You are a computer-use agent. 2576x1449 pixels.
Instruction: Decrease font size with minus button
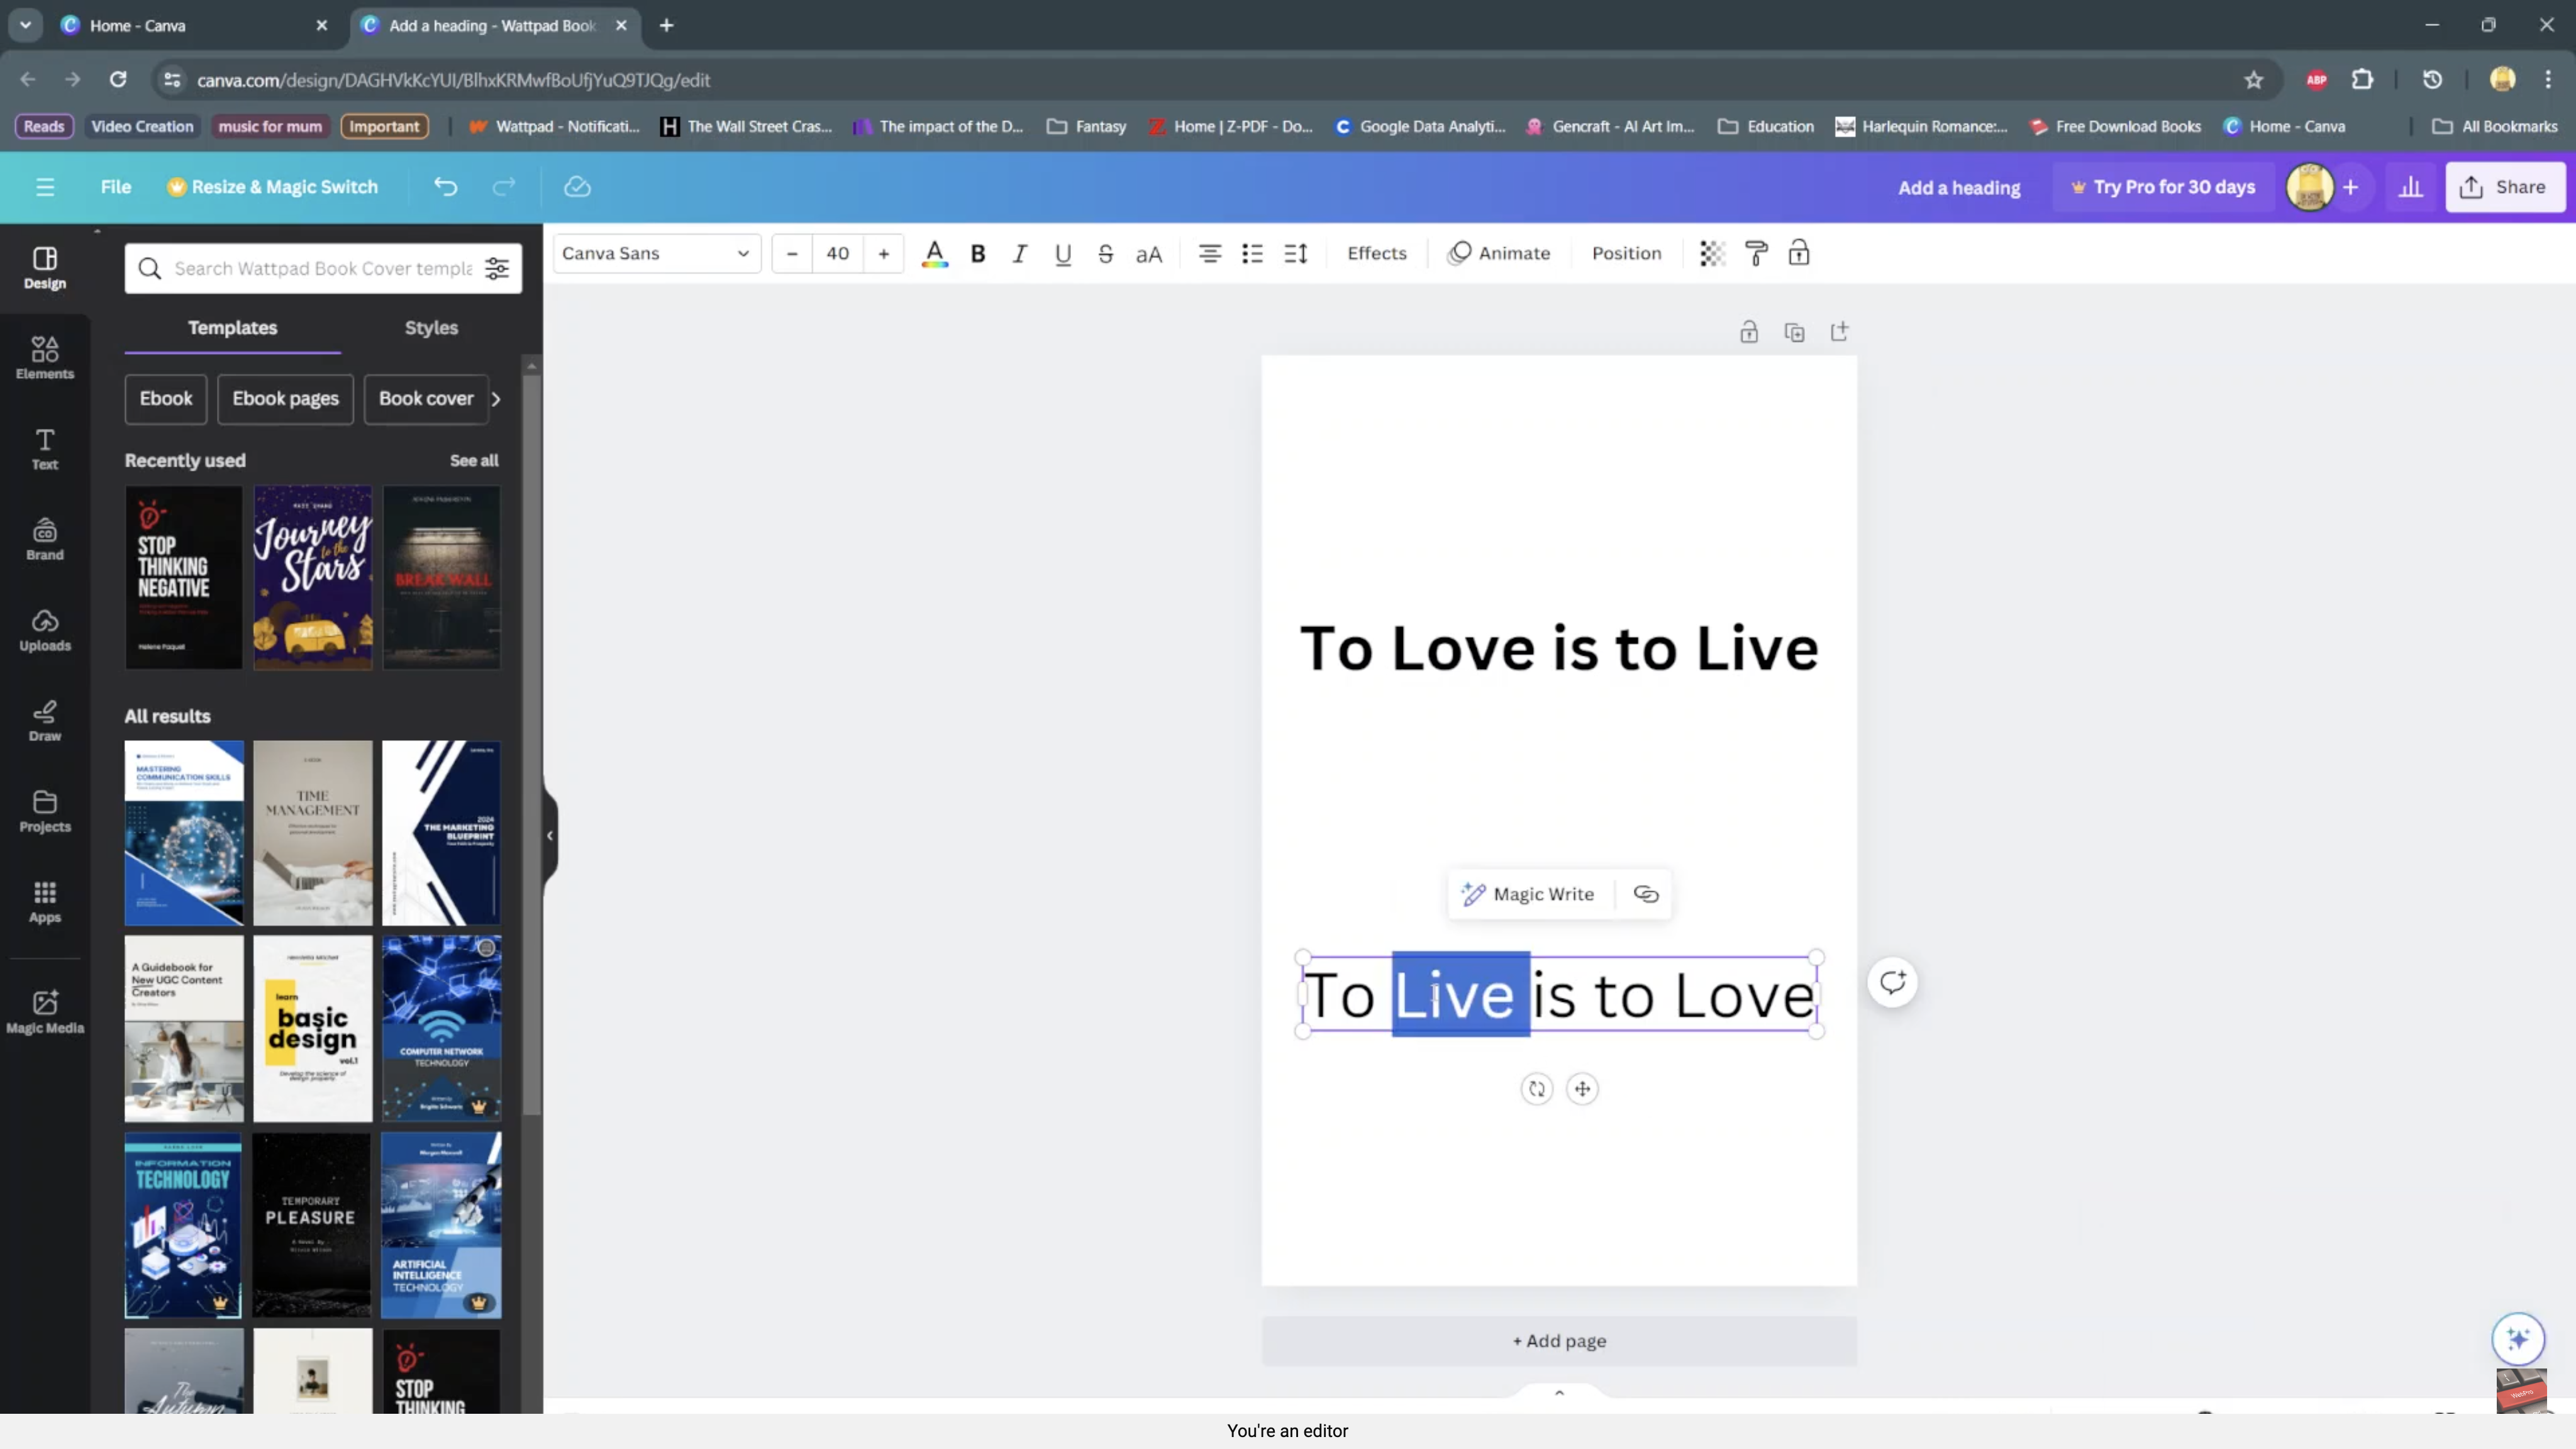[792, 254]
